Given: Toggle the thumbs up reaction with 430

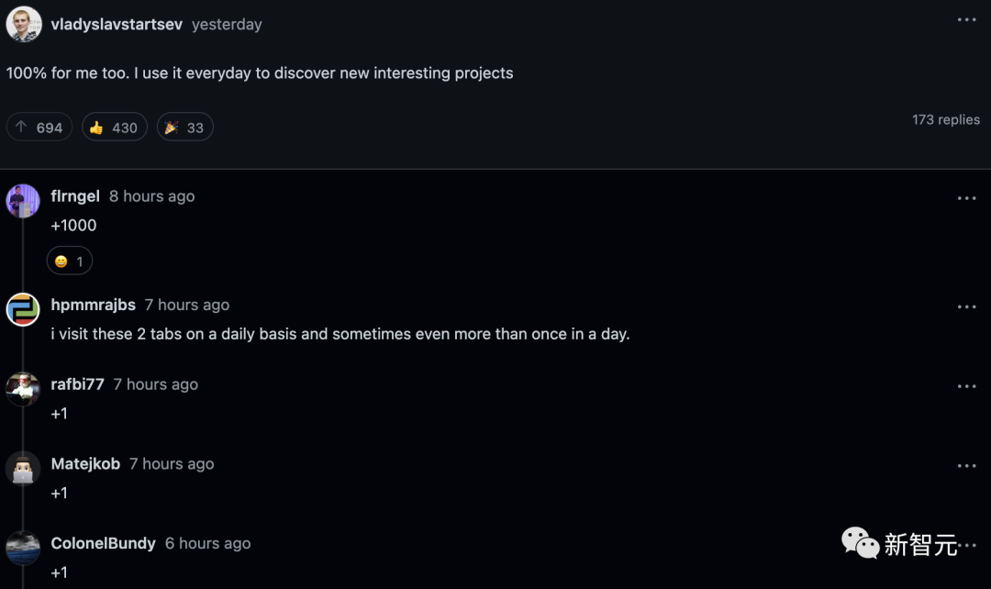Looking at the screenshot, I should 114,128.
